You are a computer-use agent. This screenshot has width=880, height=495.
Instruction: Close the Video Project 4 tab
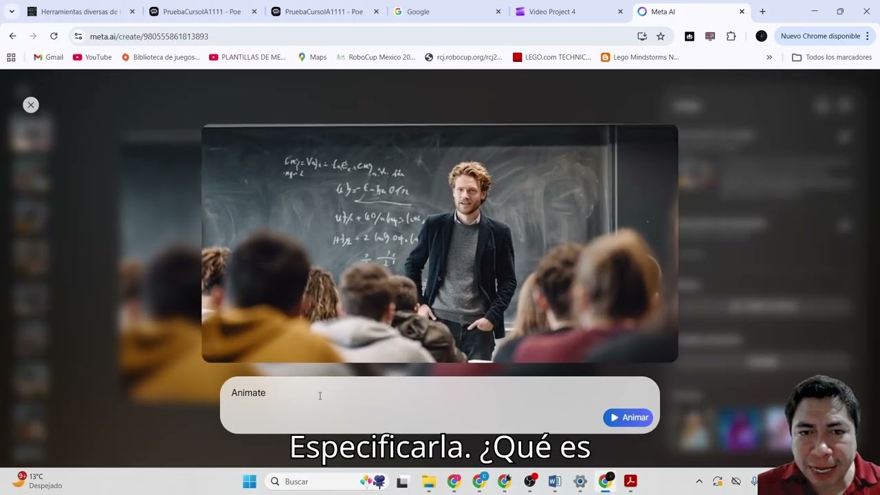[620, 12]
